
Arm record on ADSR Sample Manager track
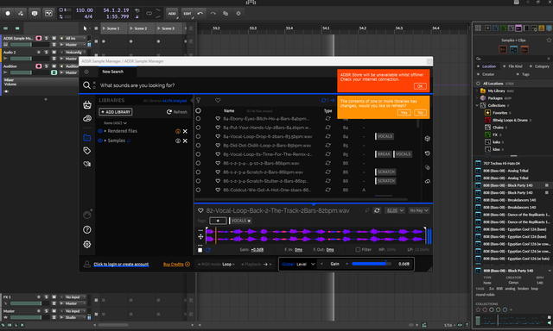38,38
